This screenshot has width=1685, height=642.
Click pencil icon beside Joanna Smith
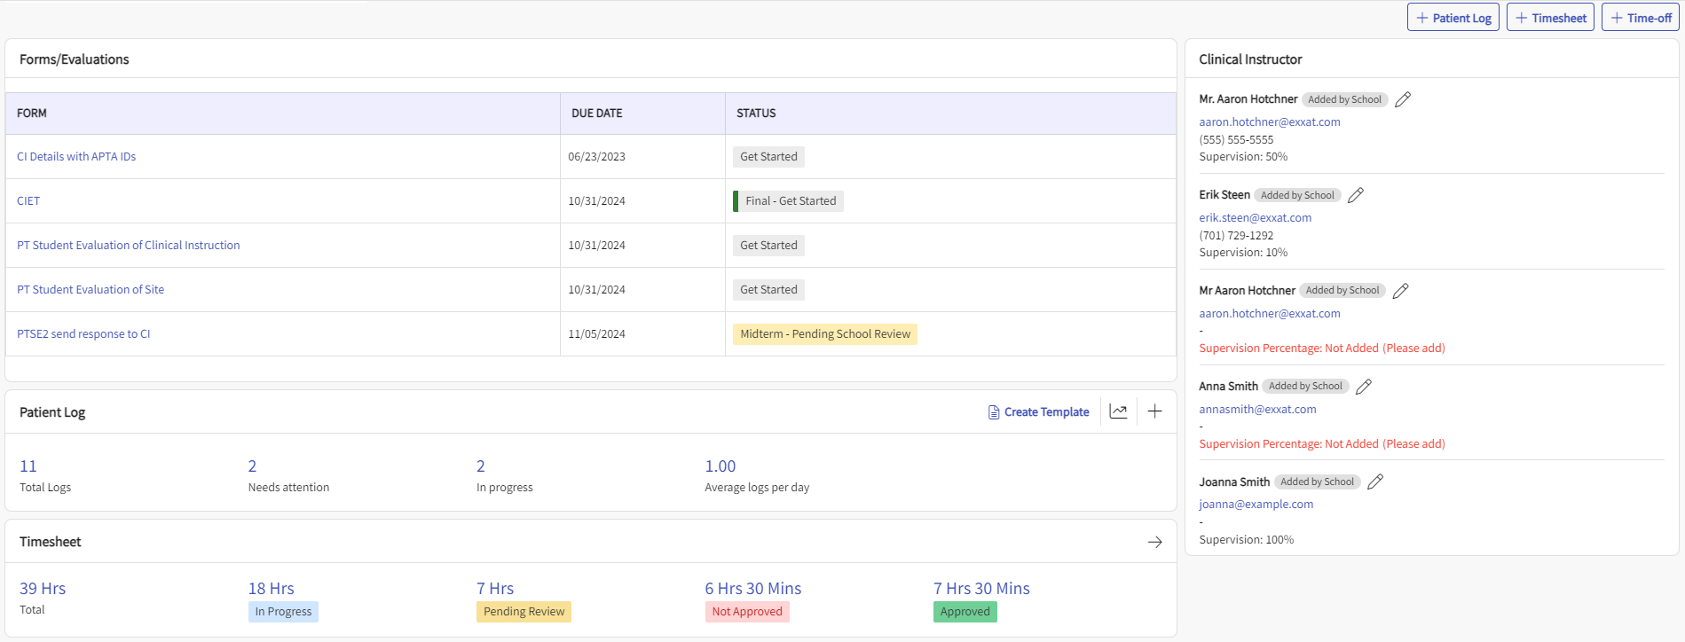[1375, 481]
